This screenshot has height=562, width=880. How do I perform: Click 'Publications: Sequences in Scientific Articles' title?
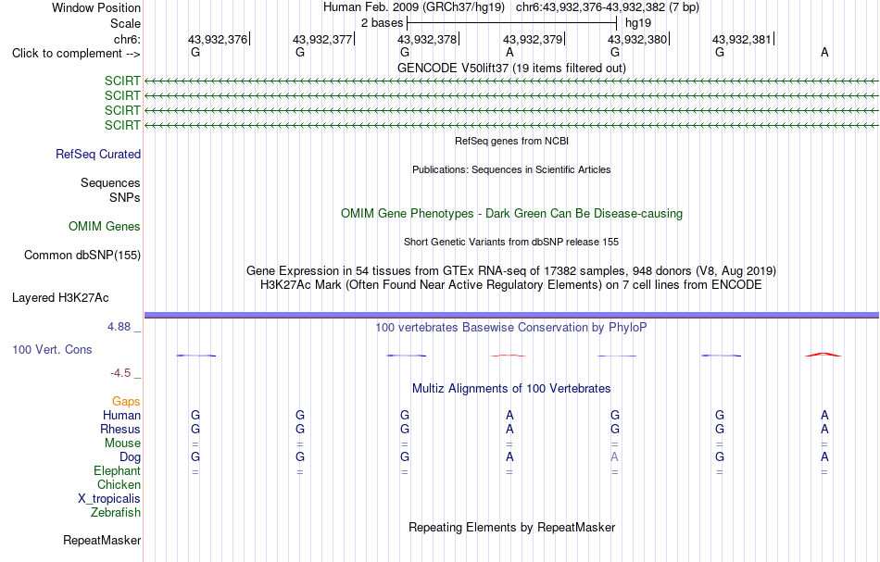pyautogui.click(x=511, y=169)
